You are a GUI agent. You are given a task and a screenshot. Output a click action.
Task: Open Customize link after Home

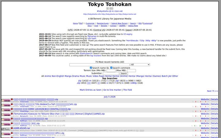90,23
